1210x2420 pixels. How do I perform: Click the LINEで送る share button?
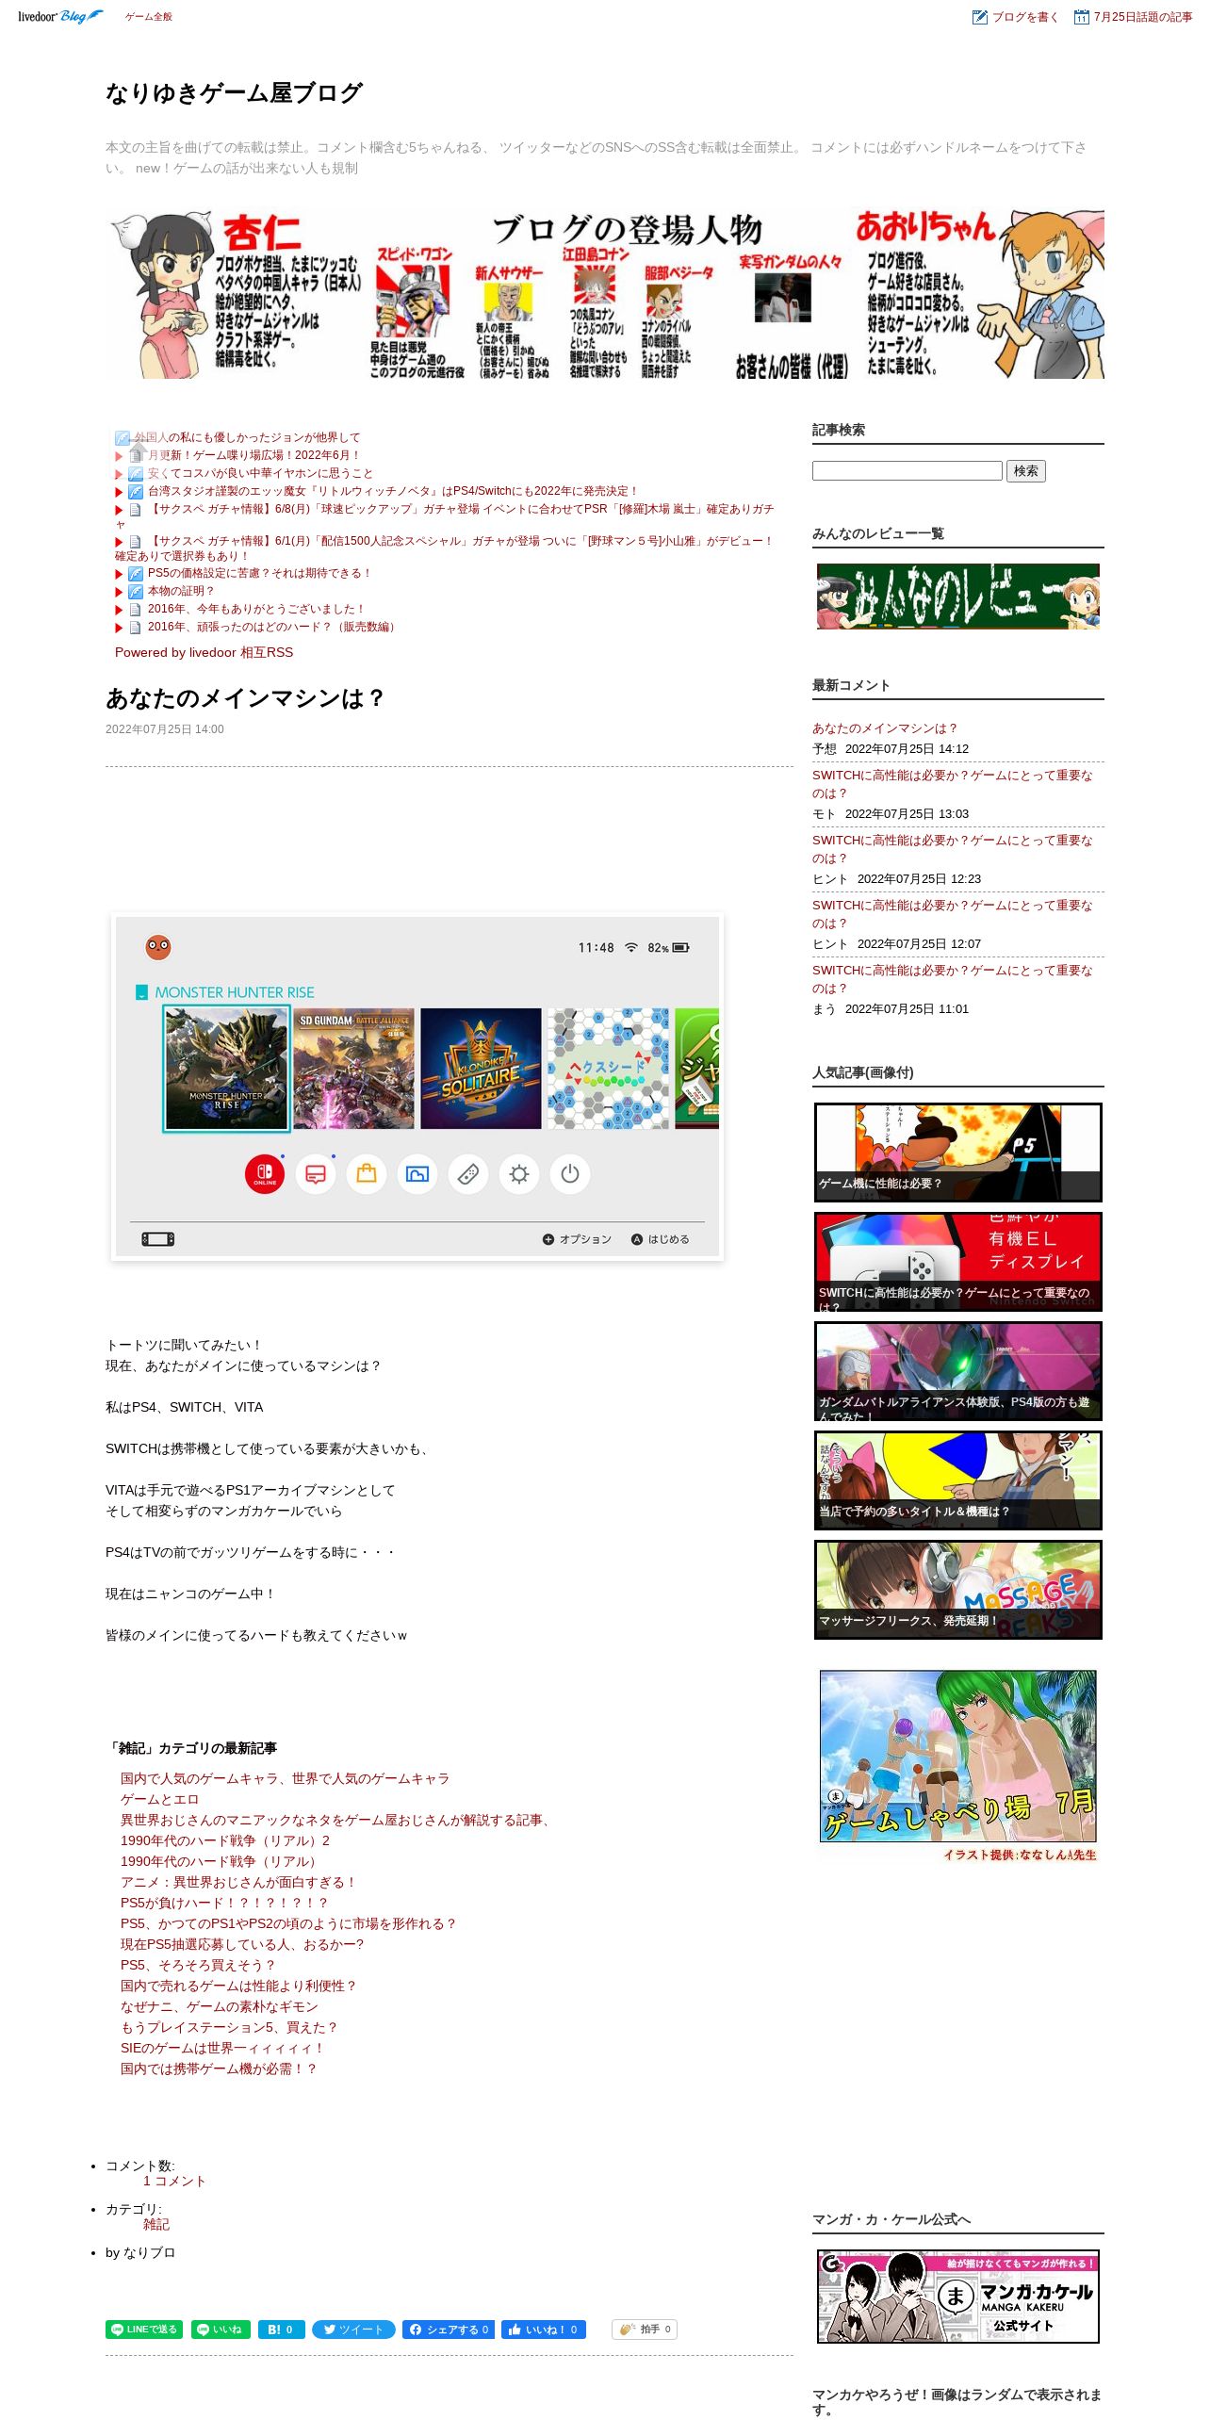[144, 2330]
